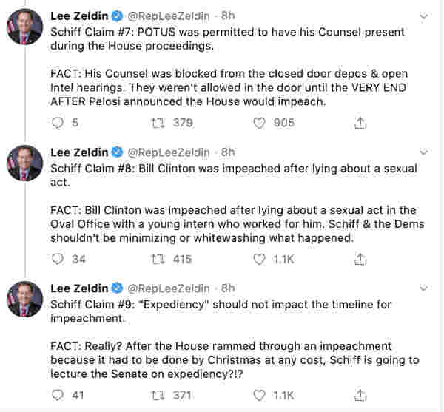View Lee Zeldin's avatar on first tweet
Image resolution: width=444 pixels, height=412 pixels.
tap(25, 27)
